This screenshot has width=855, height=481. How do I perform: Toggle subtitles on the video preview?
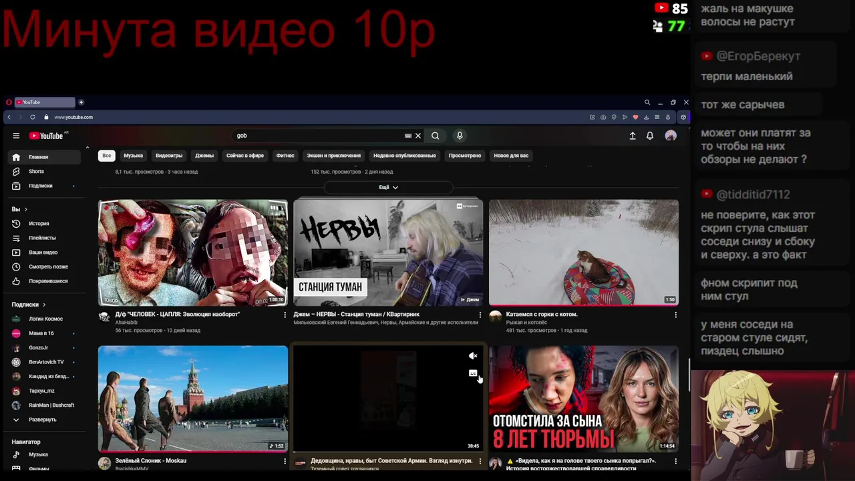(x=473, y=373)
